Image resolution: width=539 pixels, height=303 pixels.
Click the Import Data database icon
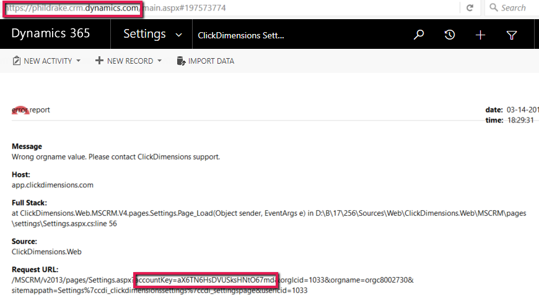pos(181,61)
